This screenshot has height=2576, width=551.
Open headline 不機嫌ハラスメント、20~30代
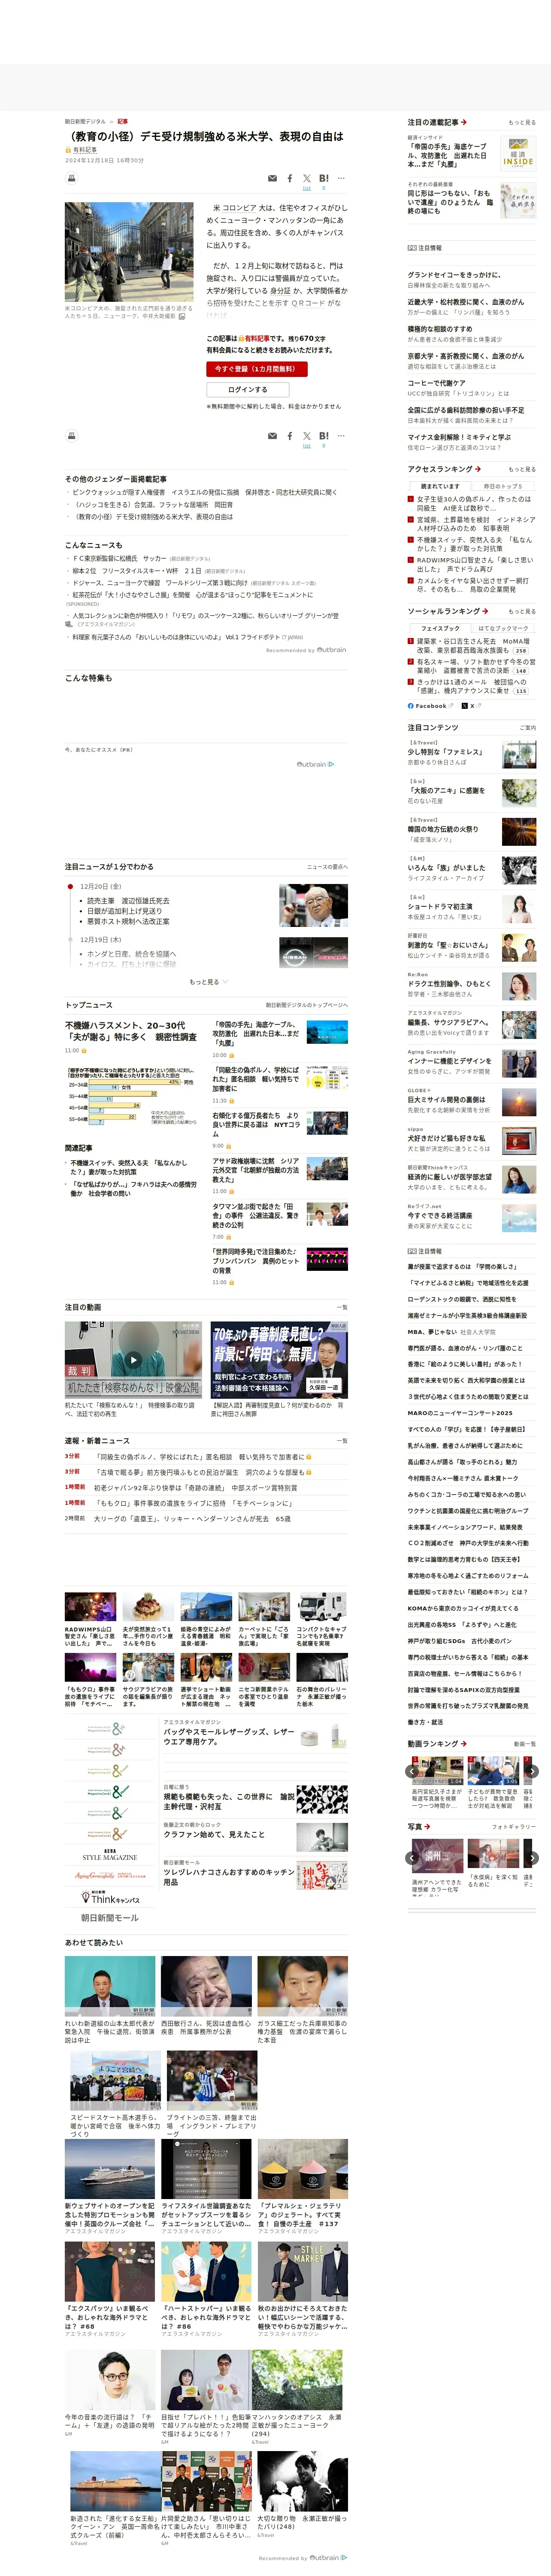(131, 1031)
